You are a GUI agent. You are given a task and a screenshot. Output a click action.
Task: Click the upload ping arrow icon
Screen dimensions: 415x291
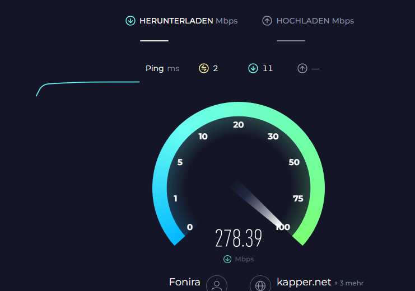pos(302,68)
